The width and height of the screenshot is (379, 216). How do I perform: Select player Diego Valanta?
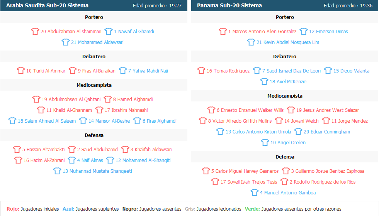352,71
